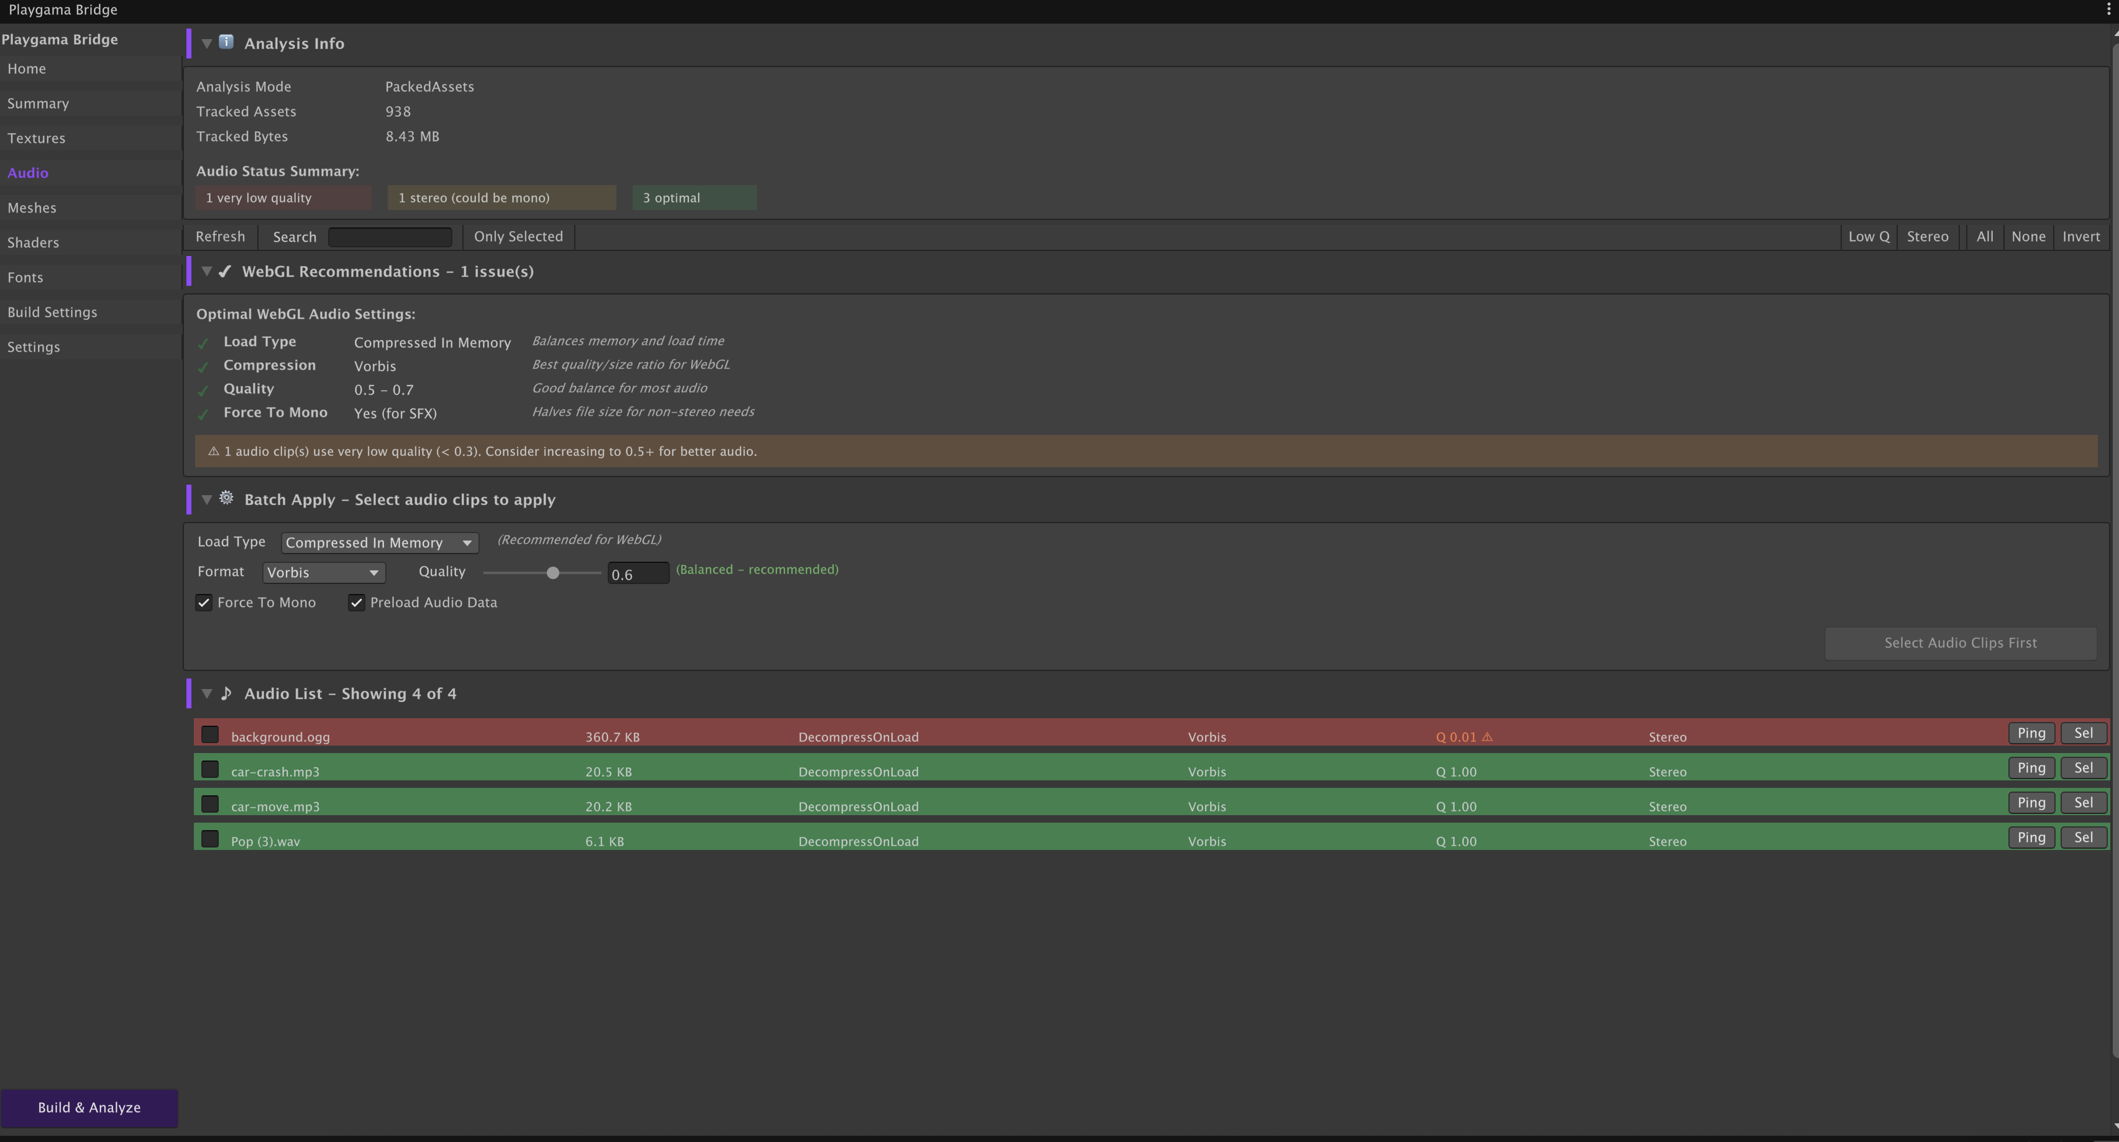
Task: Go to Build Settings in sidebar
Action: (52, 312)
